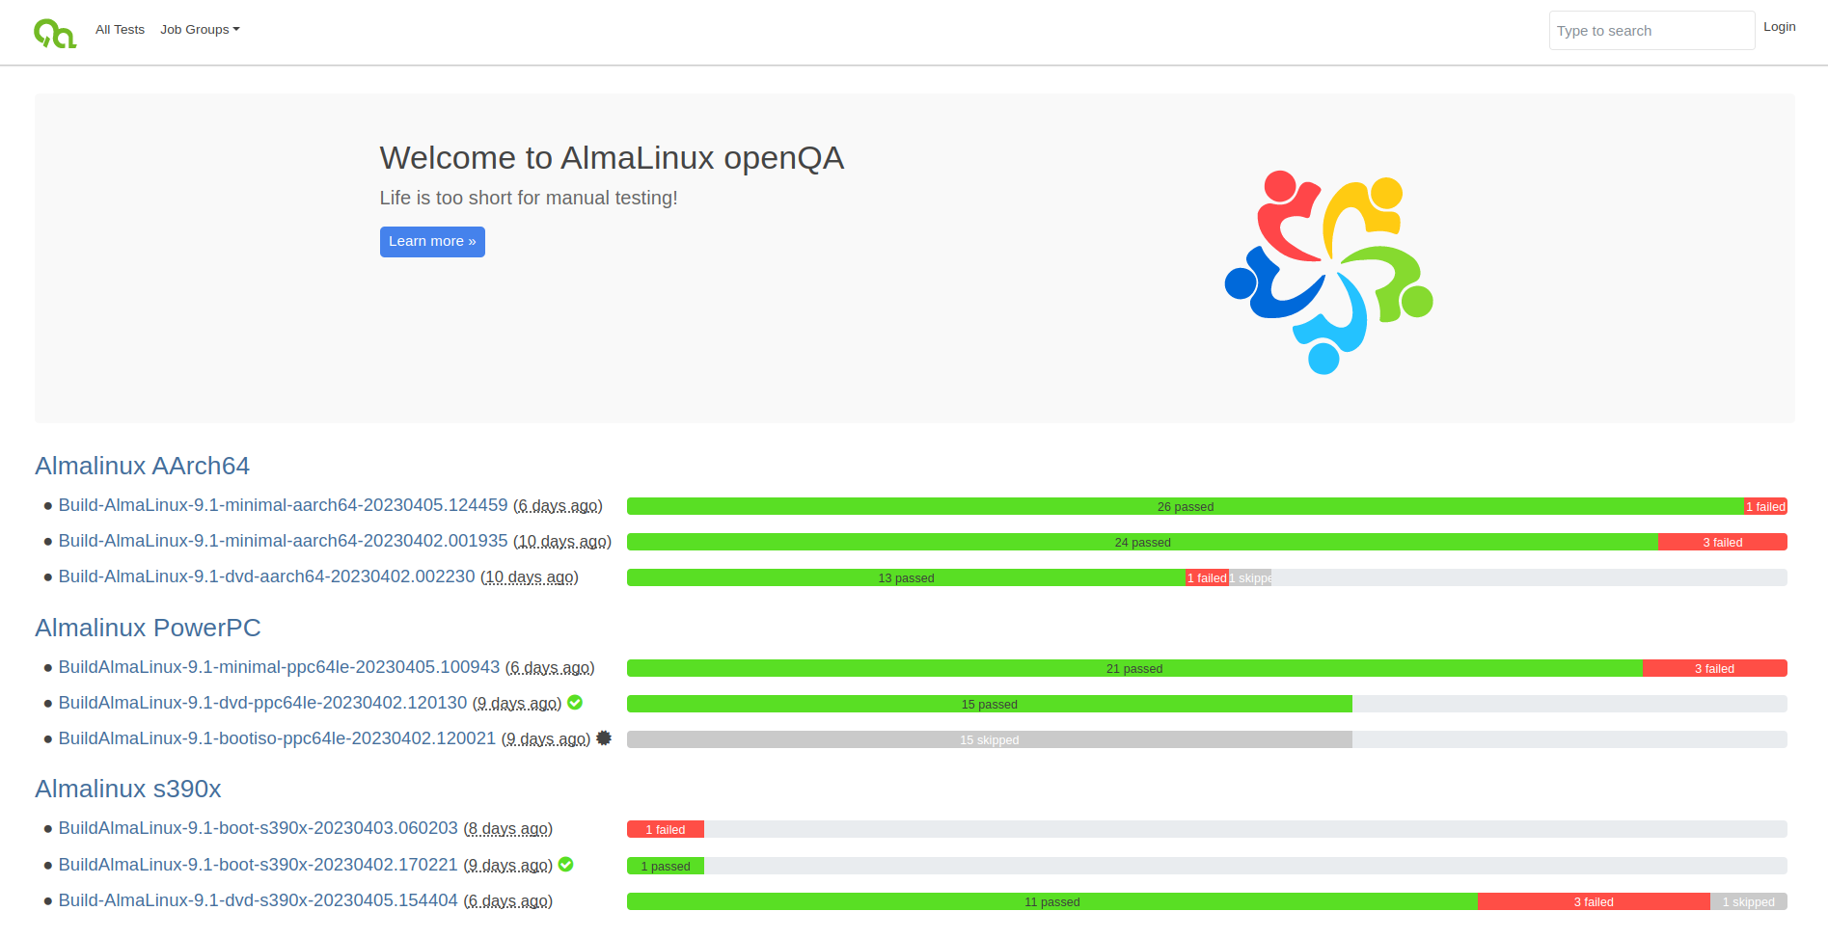1828x938 pixels.
Task: Click the 26 passed progress bar segment
Action: (x=1185, y=507)
